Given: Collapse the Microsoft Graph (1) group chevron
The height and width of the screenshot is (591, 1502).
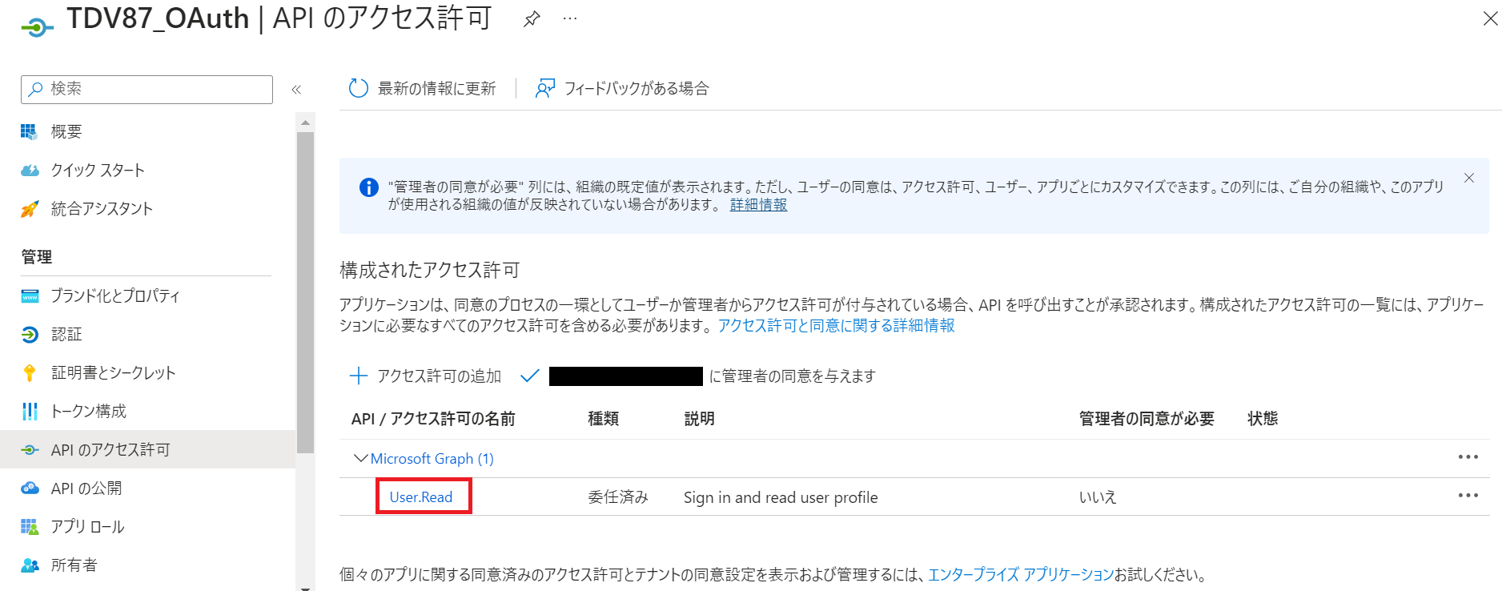Looking at the screenshot, I should pos(360,458).
